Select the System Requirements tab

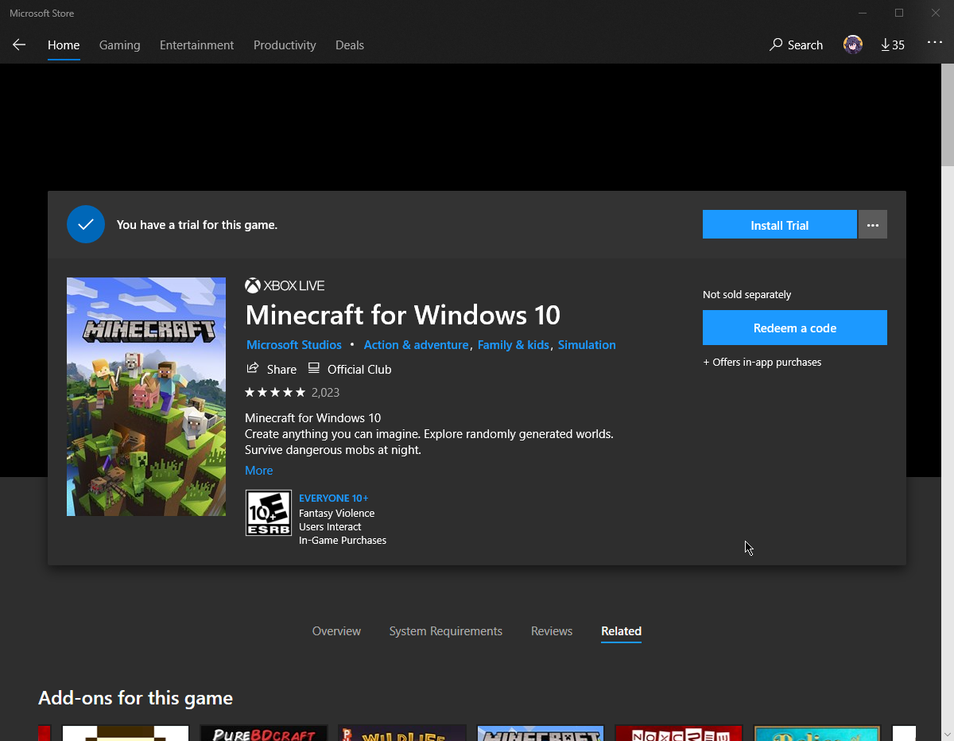point(446,631)
